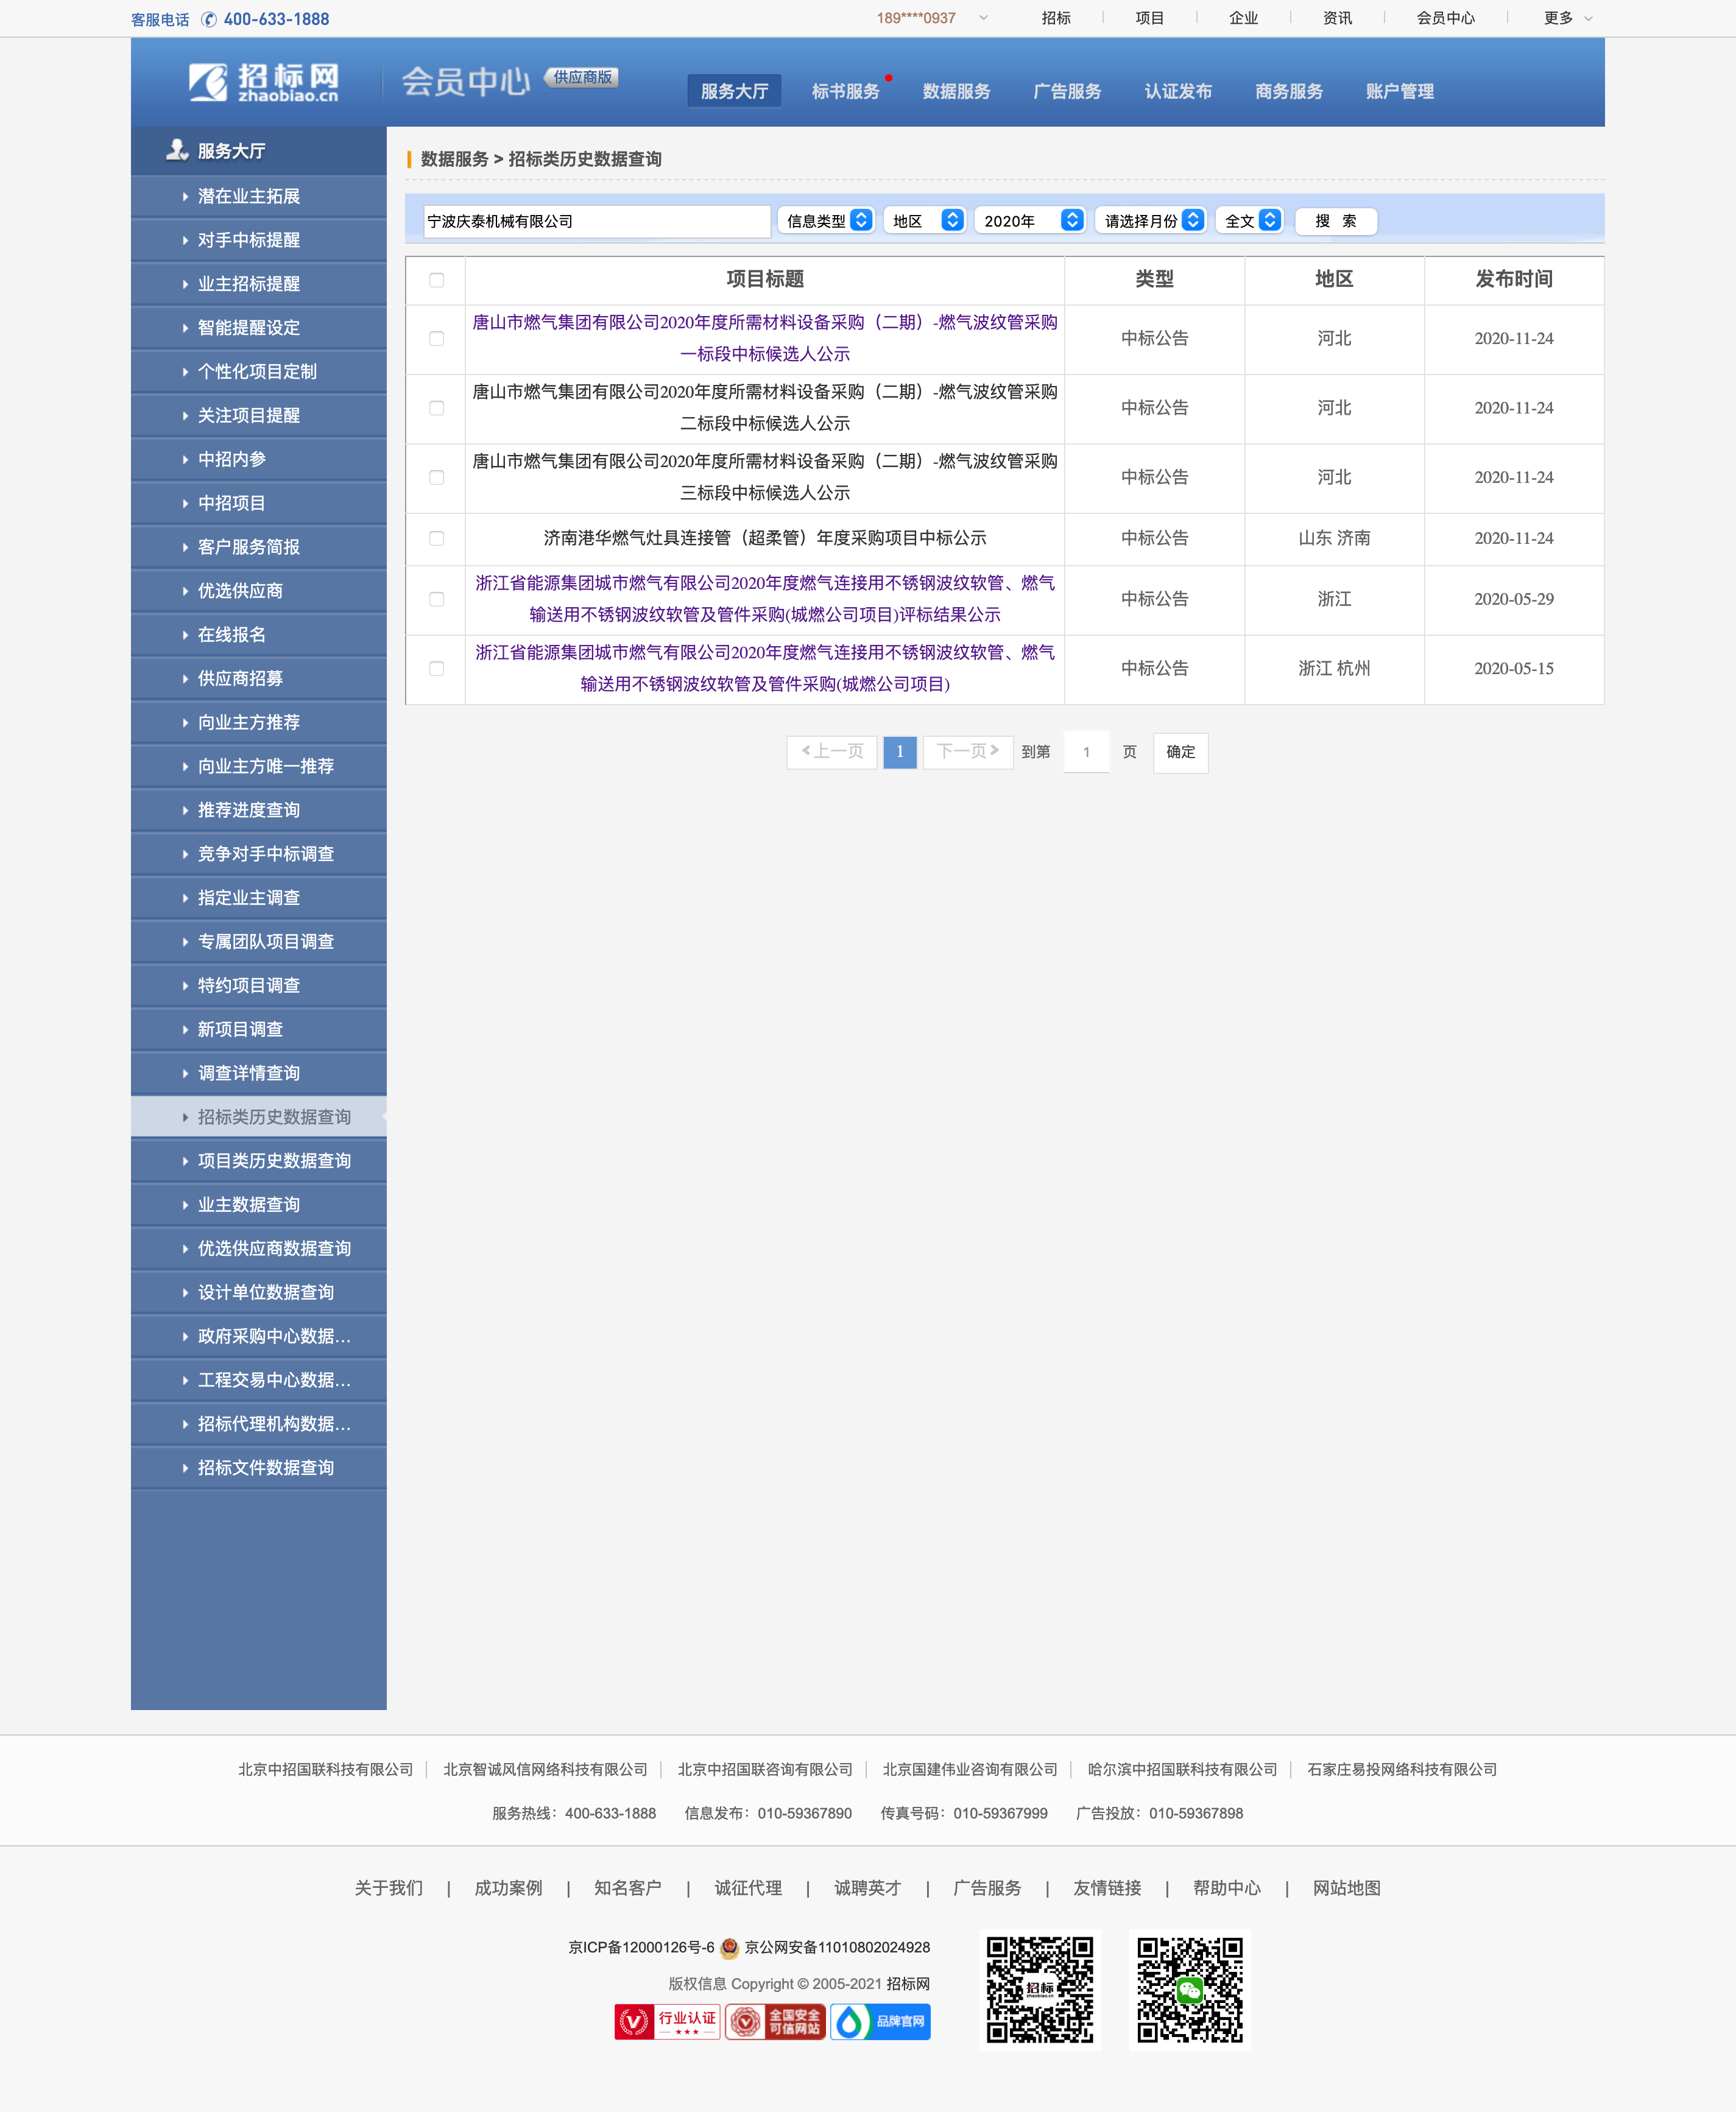Check the 2020-05-15 浙江 杭州 row checkbox
Image resolution: width=1736 pixels, height=2112 pixels.
tap(436, 669)
